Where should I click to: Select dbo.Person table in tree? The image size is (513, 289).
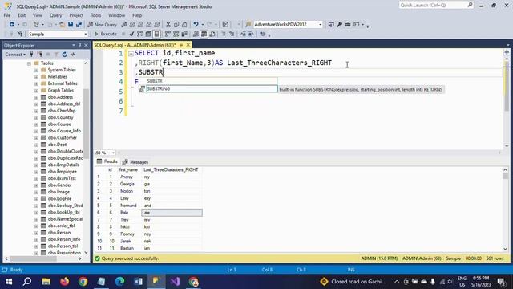click(x=59, y=232)
